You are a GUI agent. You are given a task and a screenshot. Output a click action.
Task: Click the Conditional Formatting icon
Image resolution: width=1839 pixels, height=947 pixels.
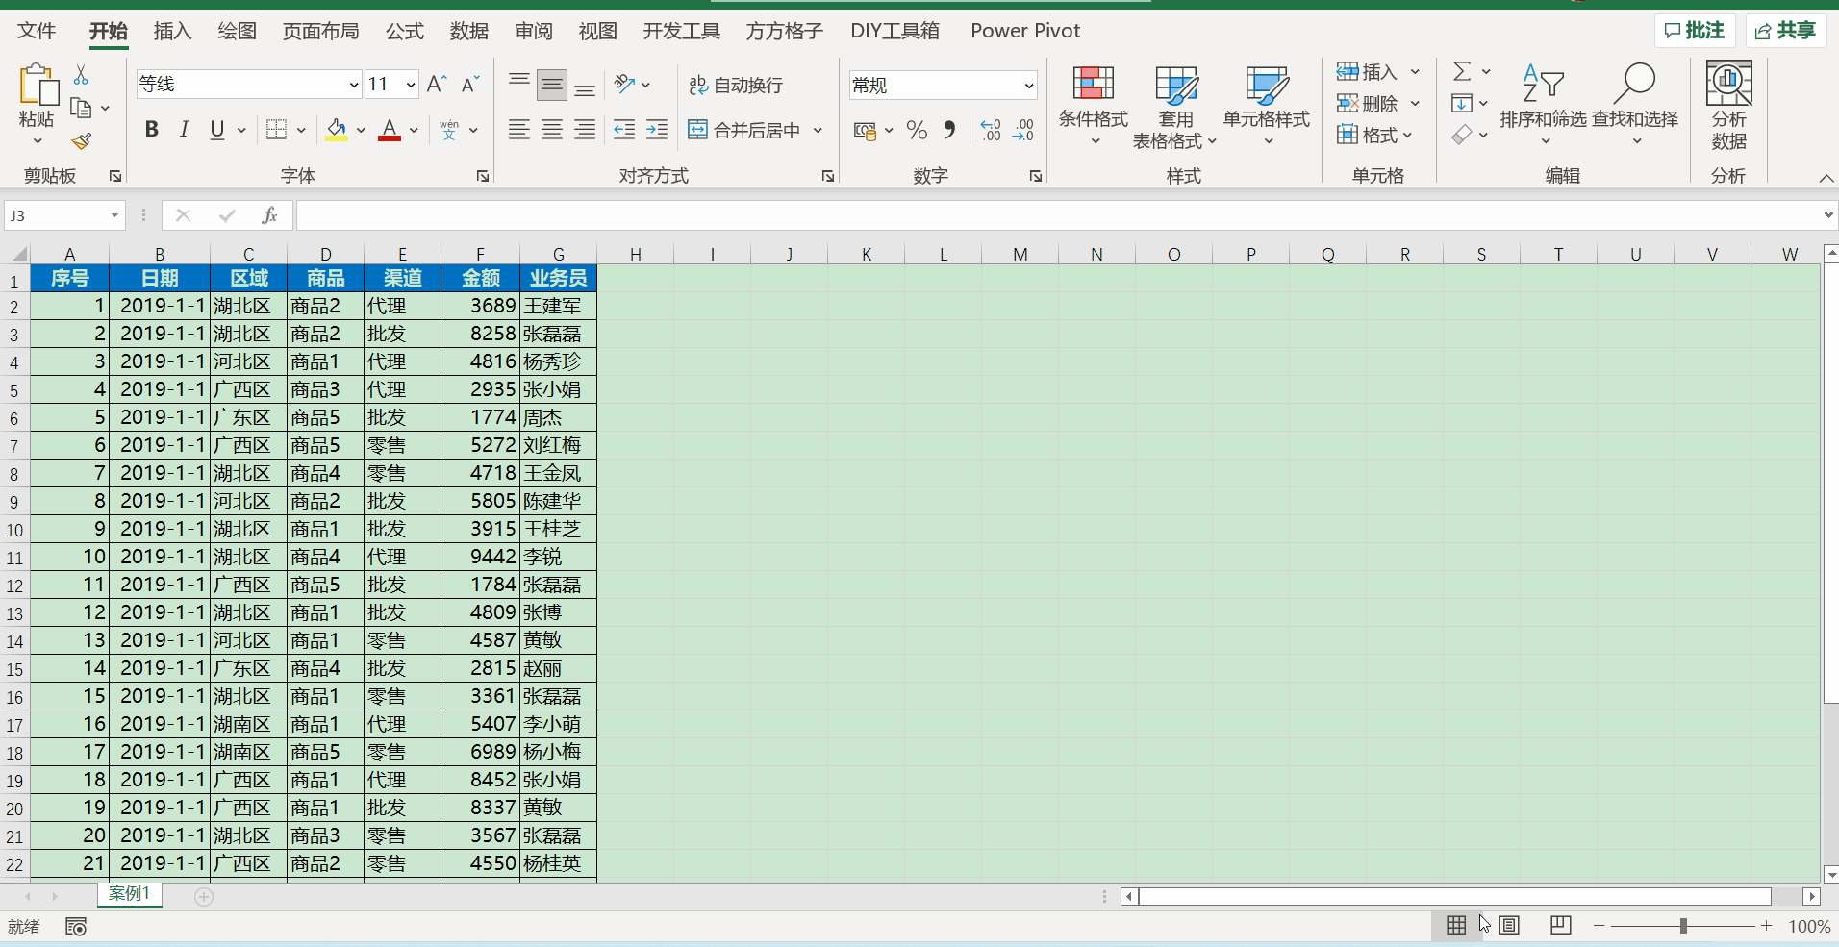pos(1093,85)
